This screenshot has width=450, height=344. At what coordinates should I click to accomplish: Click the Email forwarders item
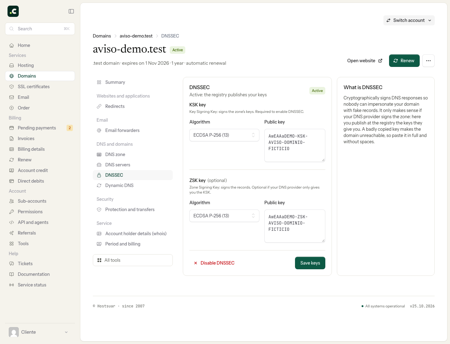pos(133,130)
